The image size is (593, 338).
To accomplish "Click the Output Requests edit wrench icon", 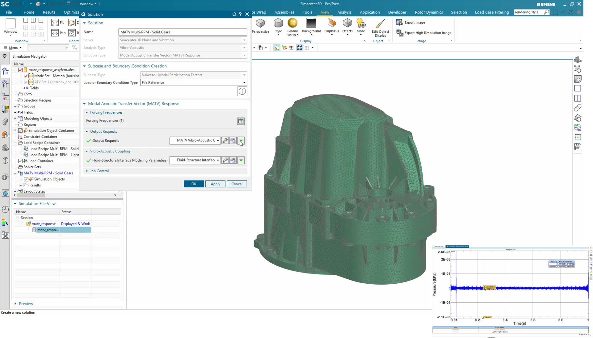I will coord(225,140).
